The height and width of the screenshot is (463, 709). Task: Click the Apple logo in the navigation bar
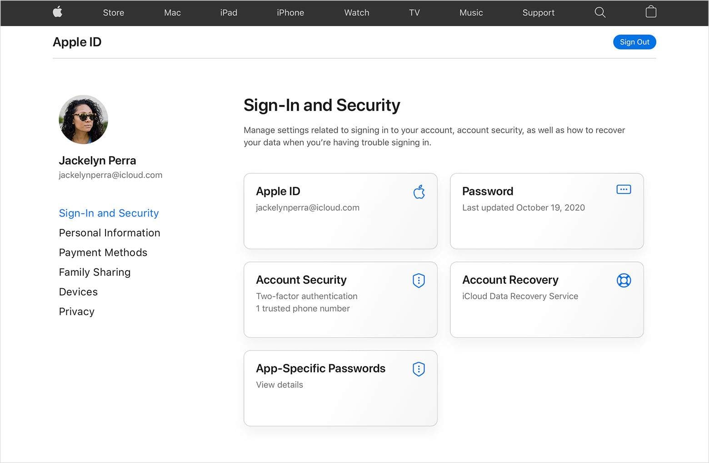click(x=58, y=12)
